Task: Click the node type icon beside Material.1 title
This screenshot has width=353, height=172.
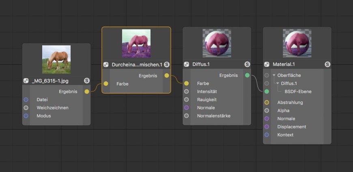Action: point(267,64)
